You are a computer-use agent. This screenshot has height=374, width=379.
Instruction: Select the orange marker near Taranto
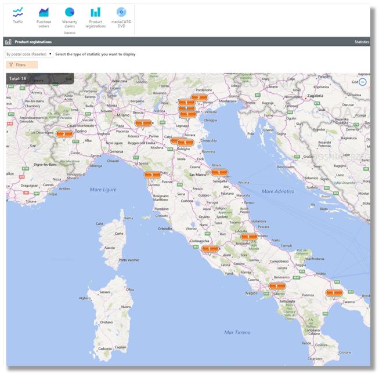[334, 293]
